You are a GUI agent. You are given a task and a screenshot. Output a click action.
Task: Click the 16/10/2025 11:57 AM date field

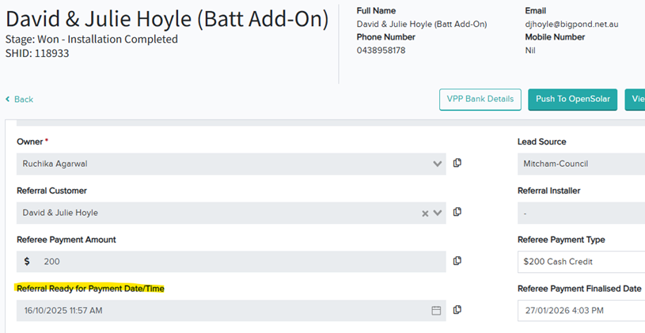(x=222, y=311)
